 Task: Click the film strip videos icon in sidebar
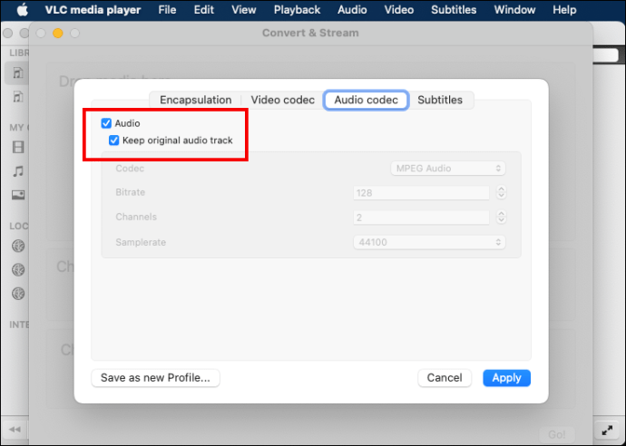coord(17,147)
